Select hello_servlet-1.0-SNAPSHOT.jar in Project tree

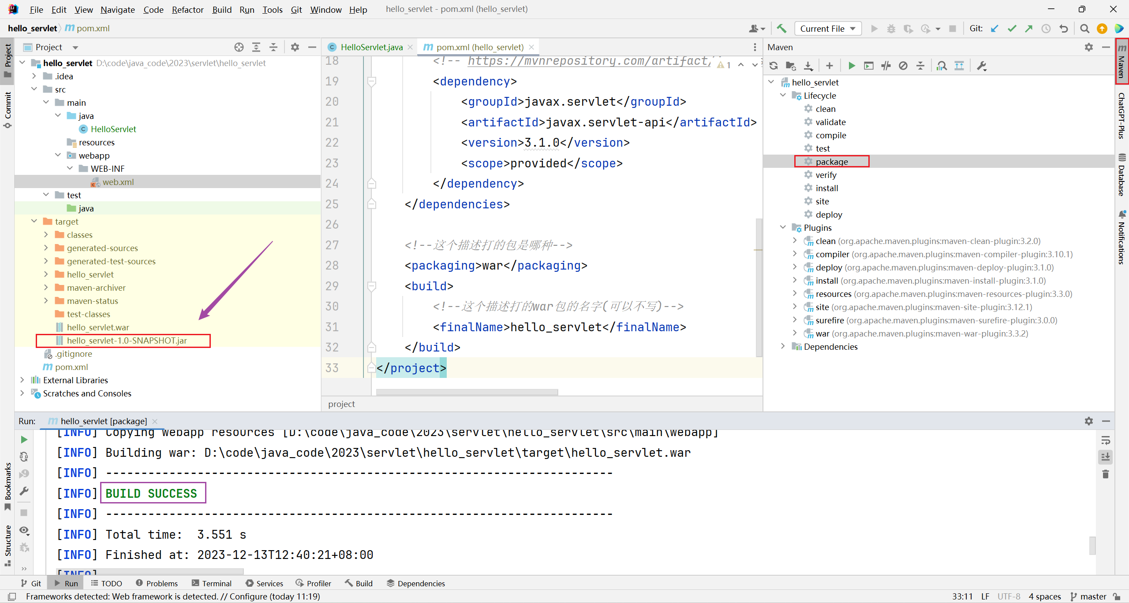click(127, 340)
